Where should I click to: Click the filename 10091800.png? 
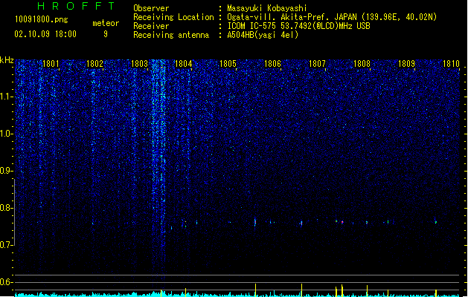(42, 19)
